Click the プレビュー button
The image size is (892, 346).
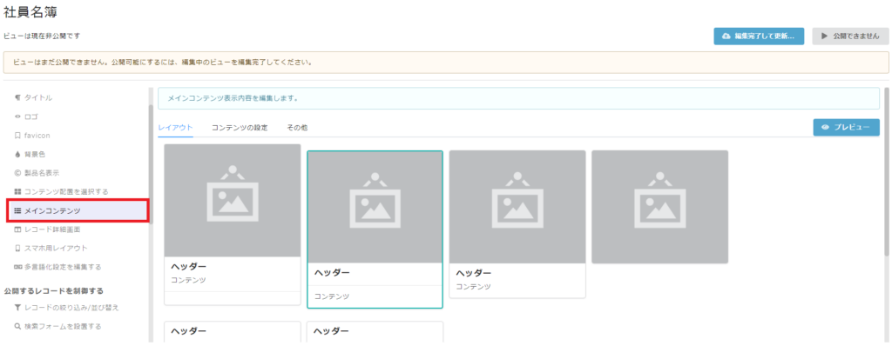(x=847, y=127)
